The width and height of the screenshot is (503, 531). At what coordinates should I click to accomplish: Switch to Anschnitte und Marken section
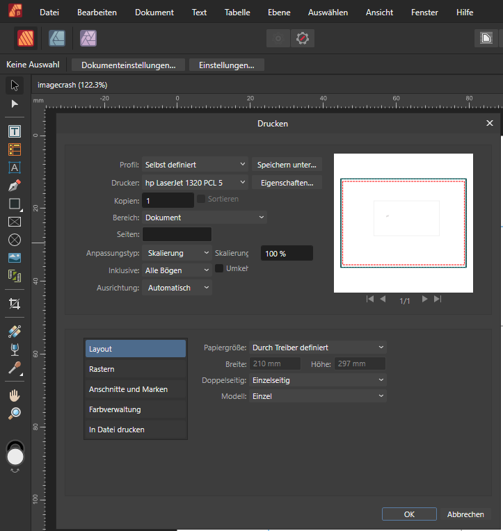(x=128, y=389)
